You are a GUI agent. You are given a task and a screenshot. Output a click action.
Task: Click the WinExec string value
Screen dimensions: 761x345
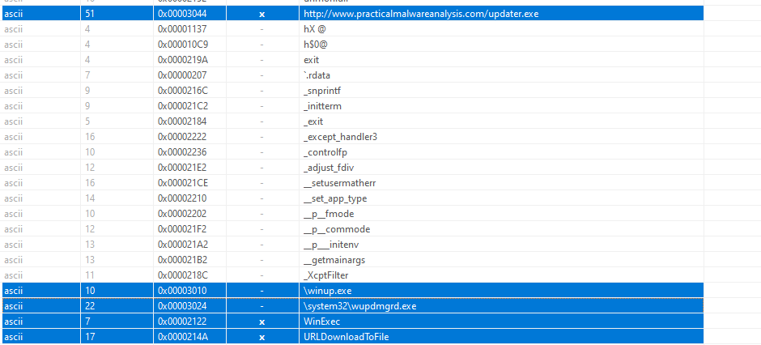pyautogui.click(x=321, y=322)
